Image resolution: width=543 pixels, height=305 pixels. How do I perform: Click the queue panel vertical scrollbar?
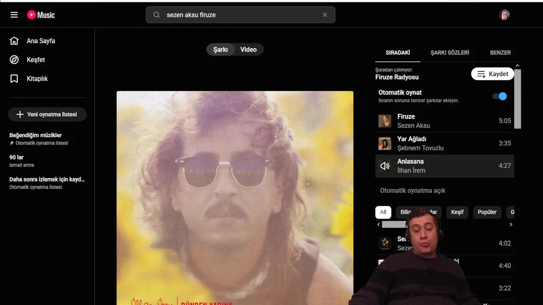pyautogui.click(x=518, y=98)
